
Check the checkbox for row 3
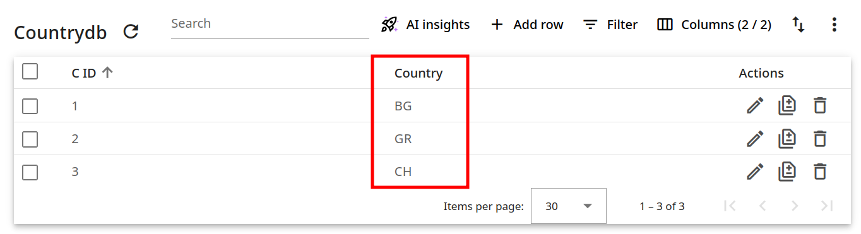[x=30, y=172]
